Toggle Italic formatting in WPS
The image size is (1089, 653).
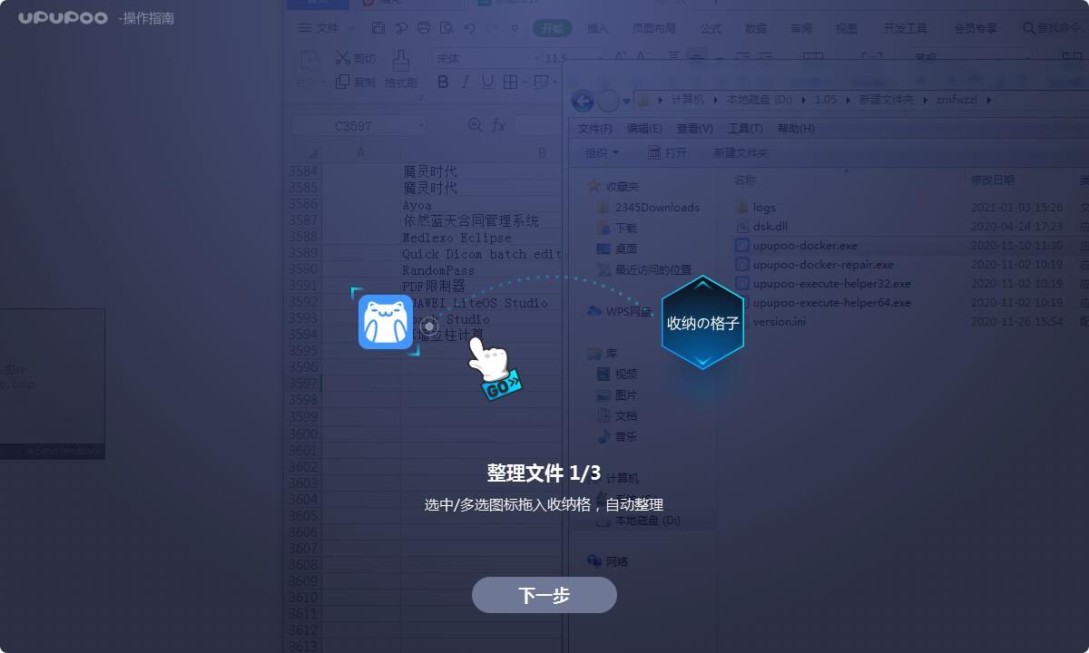pyautogui.click(x=466, y=82)
